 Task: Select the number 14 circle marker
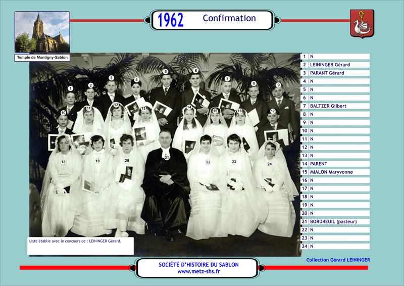[189, 107]
